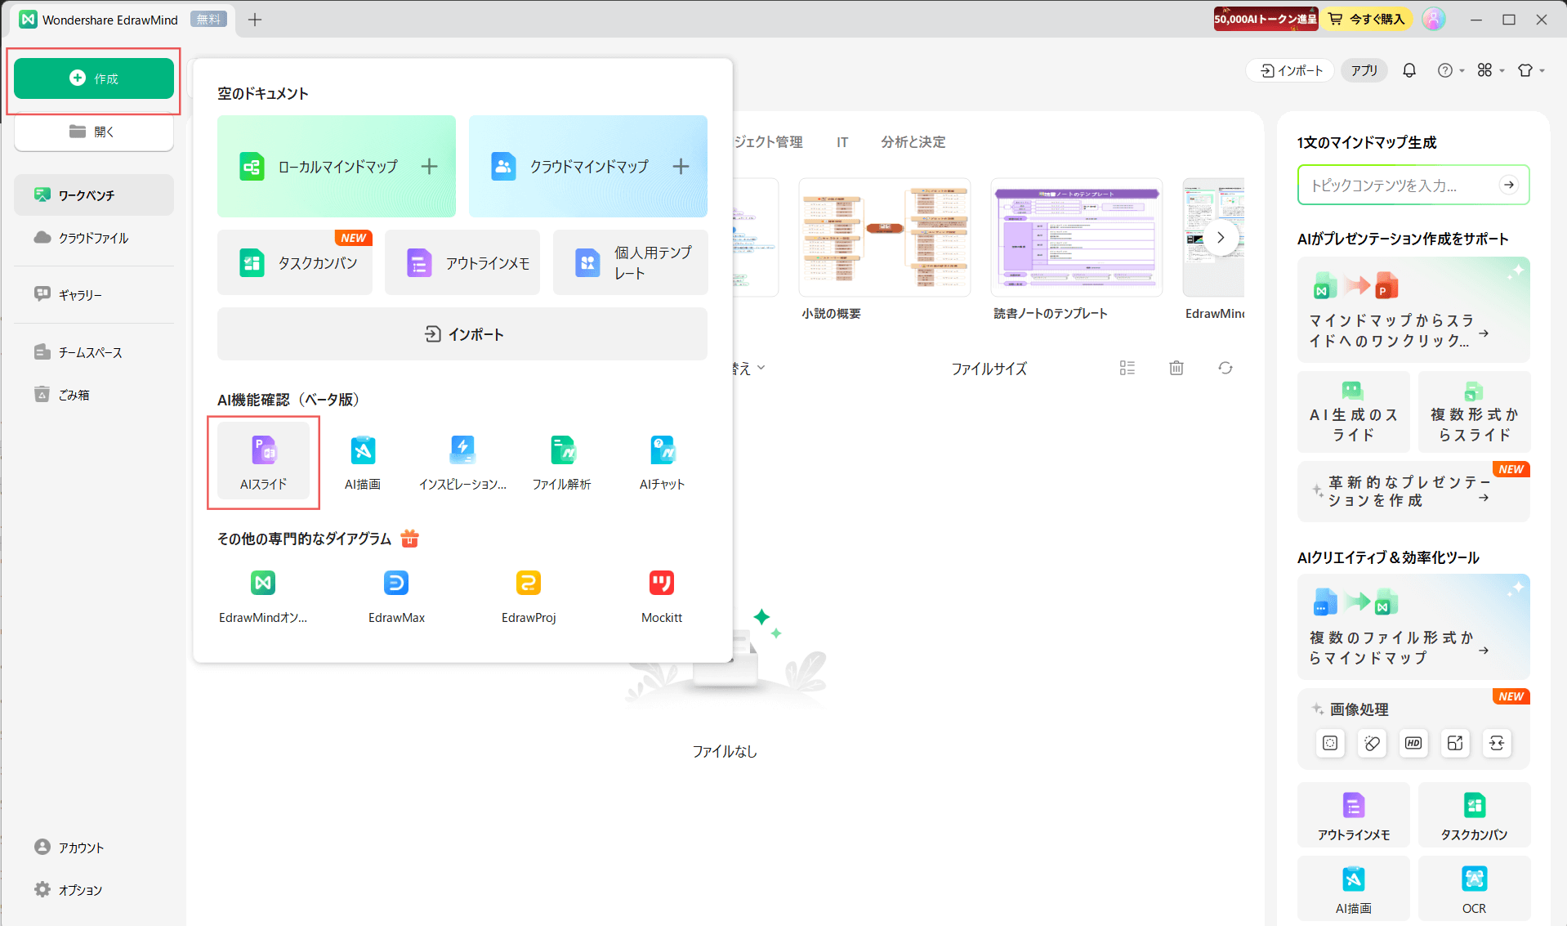Viewport: 1567px width, 926px height.
Task: Click the ファイルサイズ column header
Action: 989,369
